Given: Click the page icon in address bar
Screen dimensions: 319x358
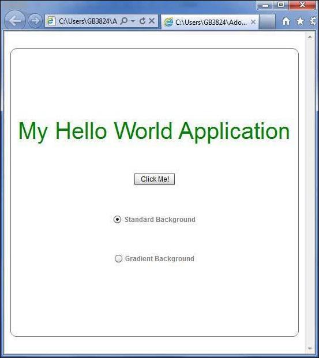Looking at the screenshot, I should 51,21.
